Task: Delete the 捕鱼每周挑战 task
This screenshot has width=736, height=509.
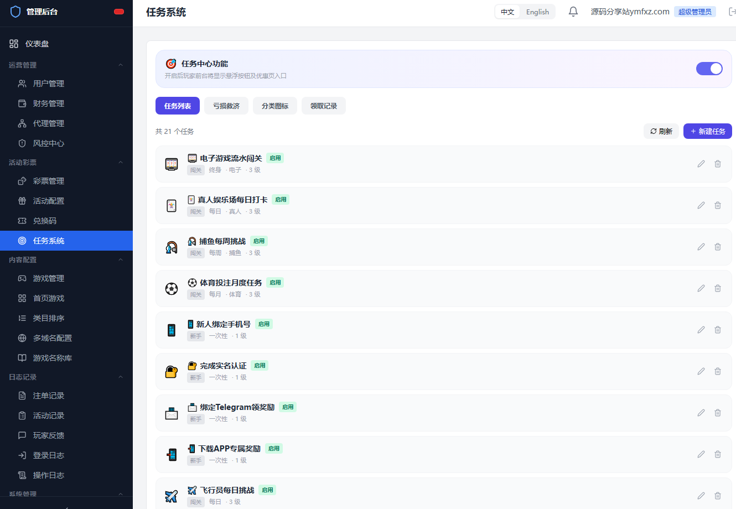Action: 718,247
